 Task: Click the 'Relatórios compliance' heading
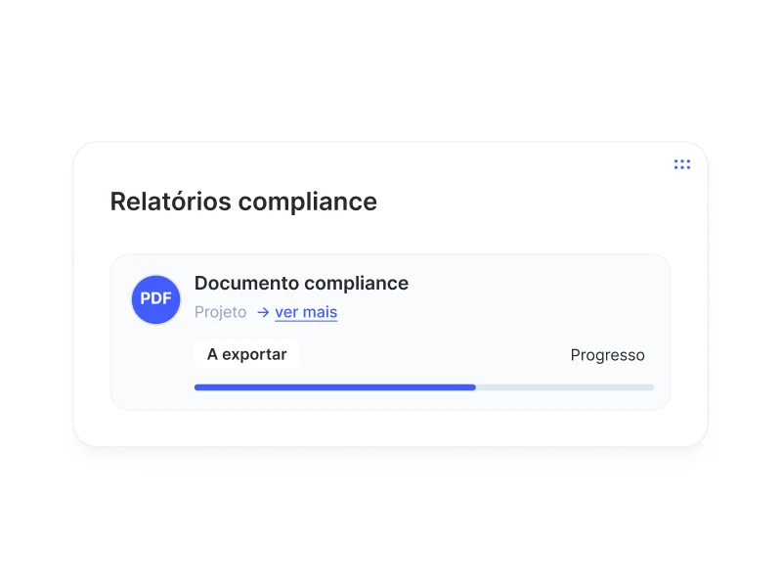coord(243,203)
